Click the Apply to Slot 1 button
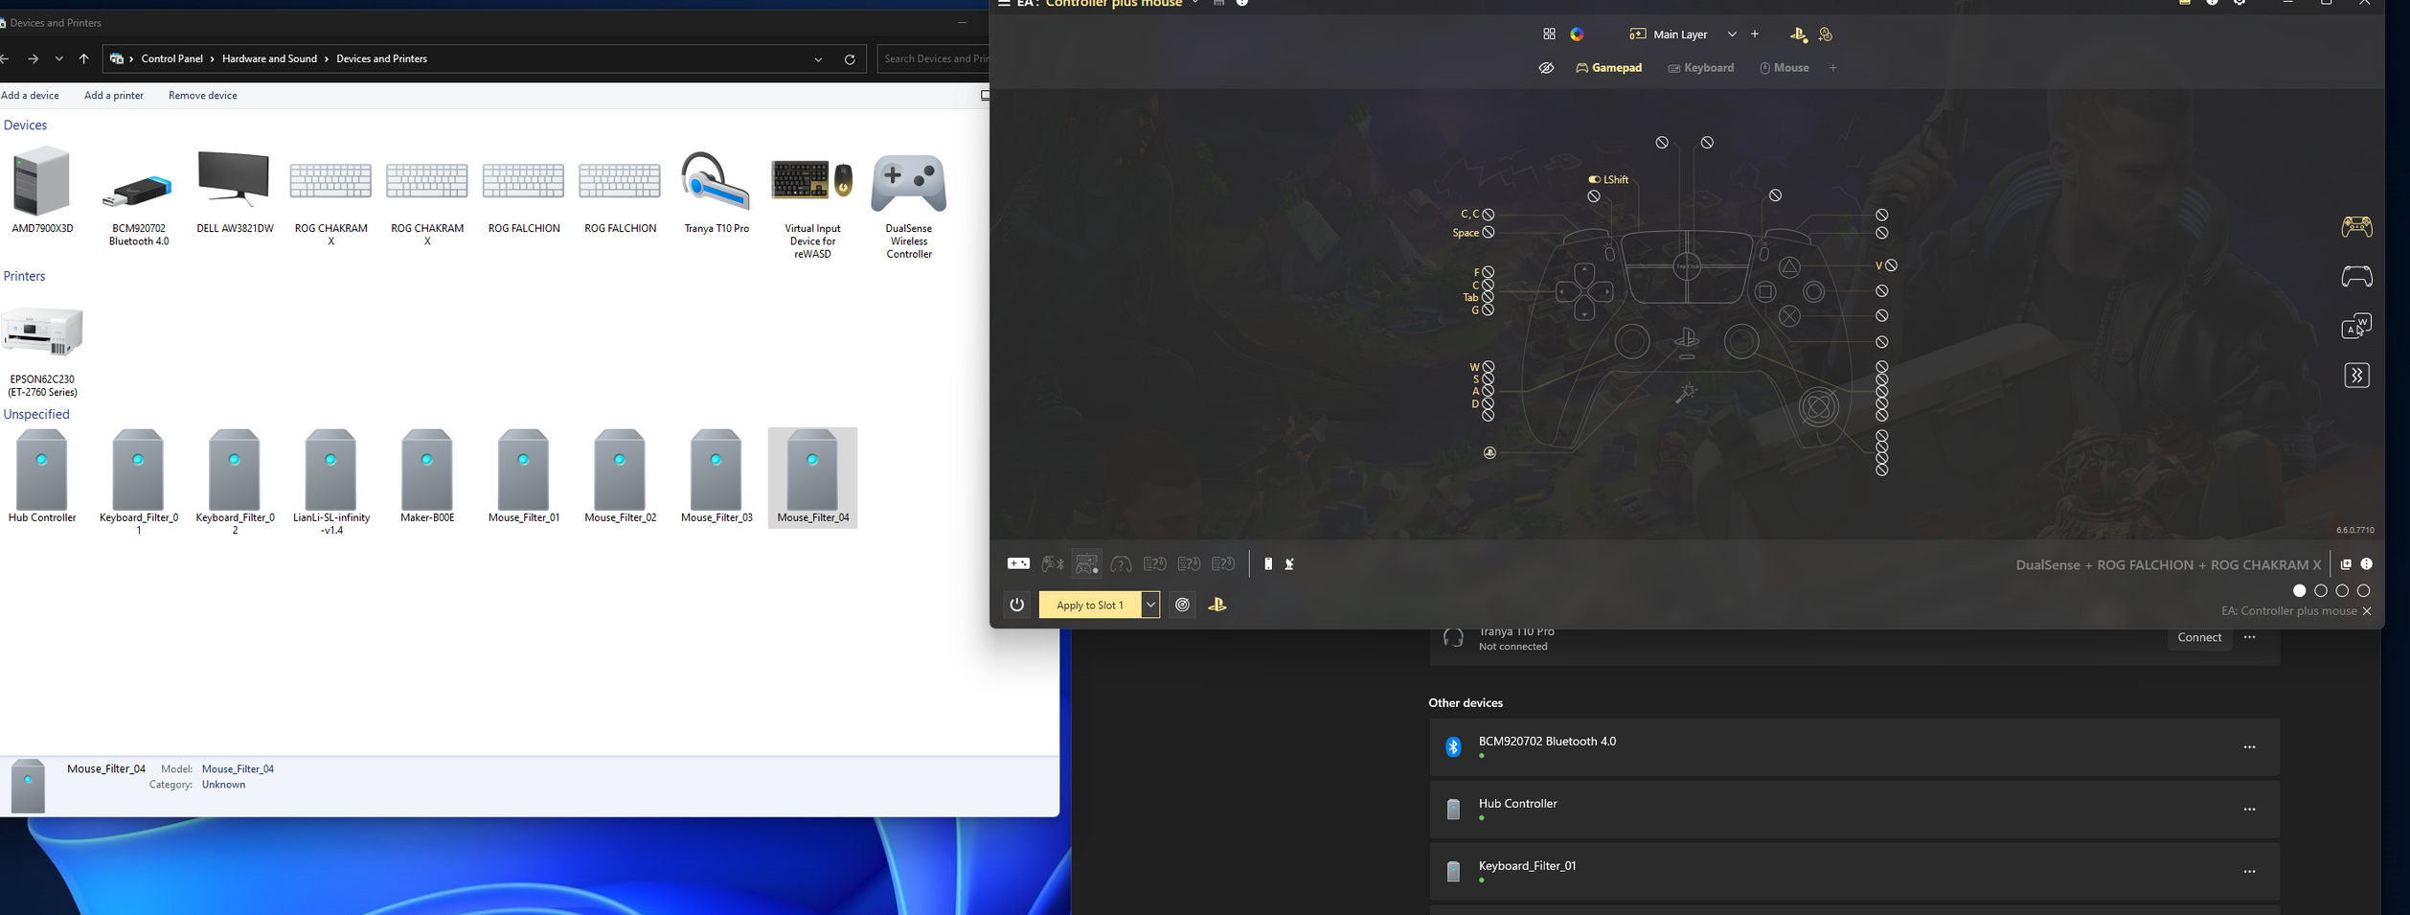Screen dimensions: 2410x915 [x=1089, y=606]
